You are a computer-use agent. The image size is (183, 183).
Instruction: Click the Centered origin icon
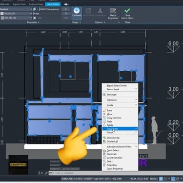click(x=77, y=11)
